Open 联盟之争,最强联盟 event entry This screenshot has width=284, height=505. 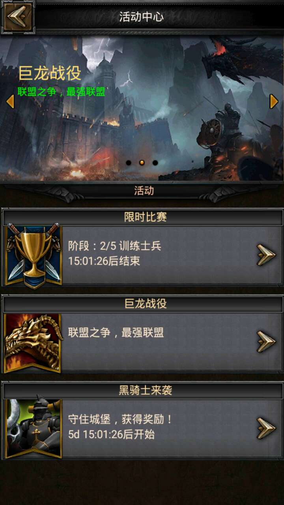[116, 333]
